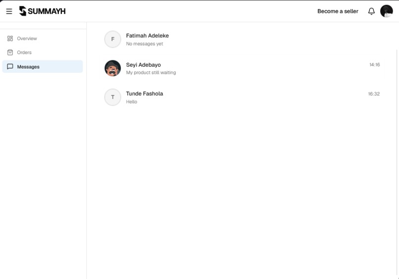Viewport: 399px width, 279px height.
Task: Click the 16:32 timestamp
Action: point(374,94)
